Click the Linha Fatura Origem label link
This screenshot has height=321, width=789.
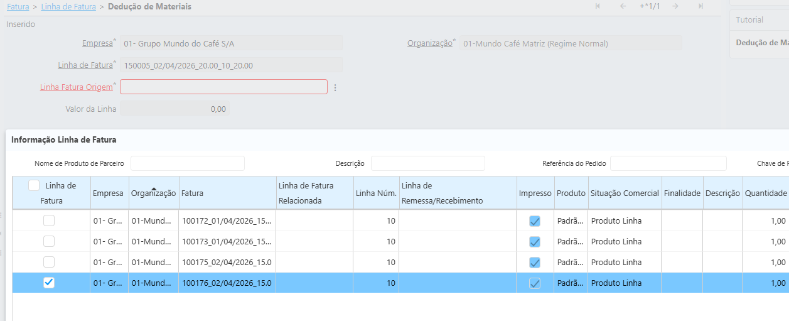(x=76, y=87)
